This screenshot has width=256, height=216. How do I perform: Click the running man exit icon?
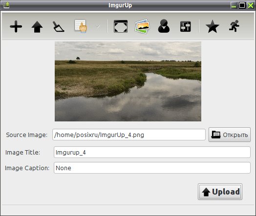[x=234, y=26]
